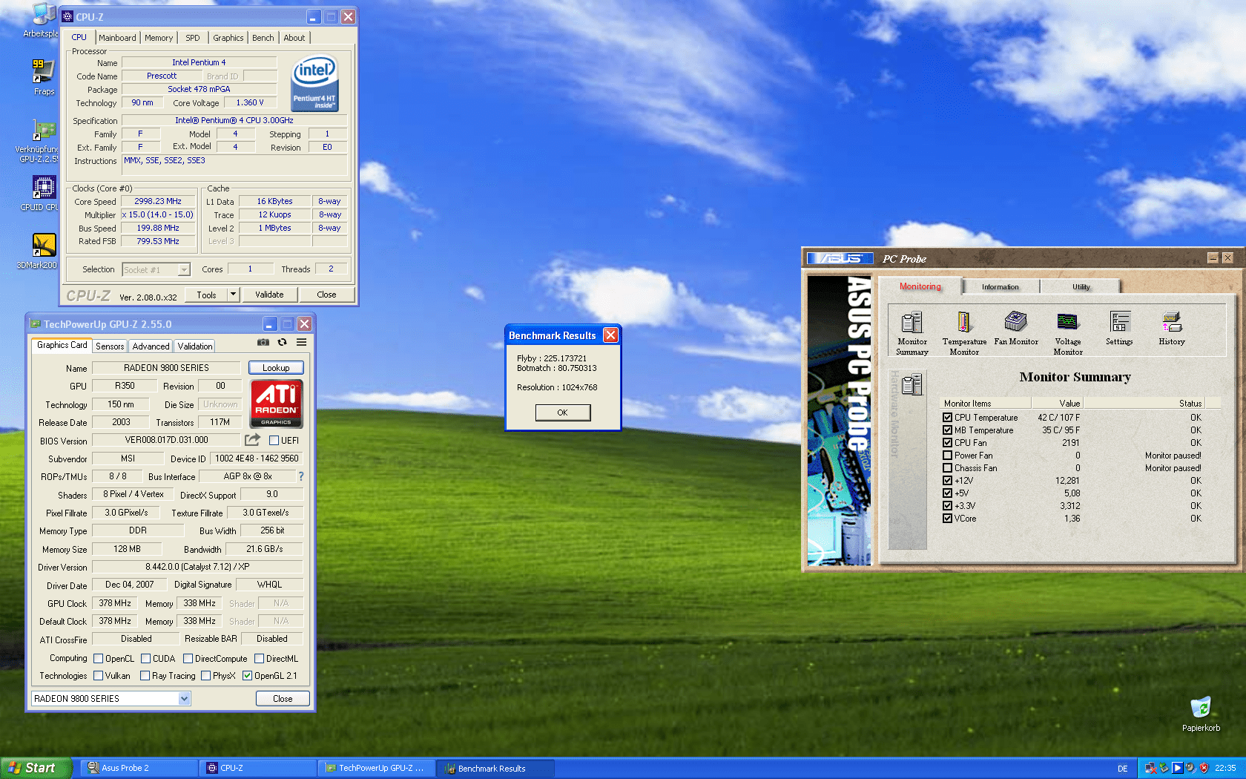The image size is (1246, 779).
Task: Switch to Information tab in PC Probe
Action: pos(1001,286)
